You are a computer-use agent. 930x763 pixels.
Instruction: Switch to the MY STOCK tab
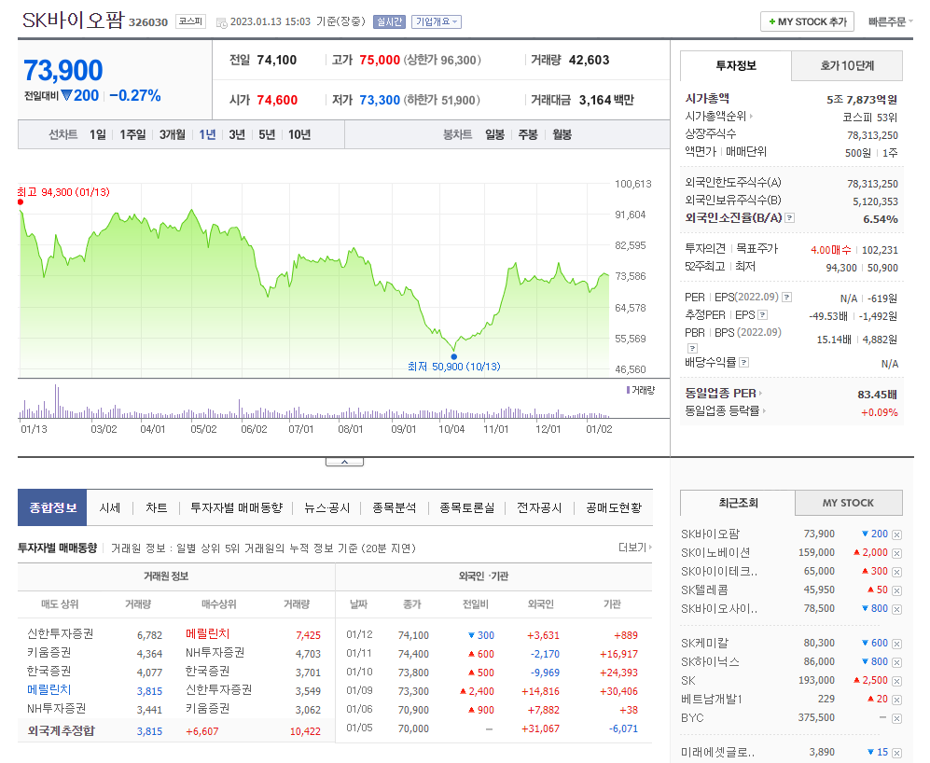[x=848, y=503]
